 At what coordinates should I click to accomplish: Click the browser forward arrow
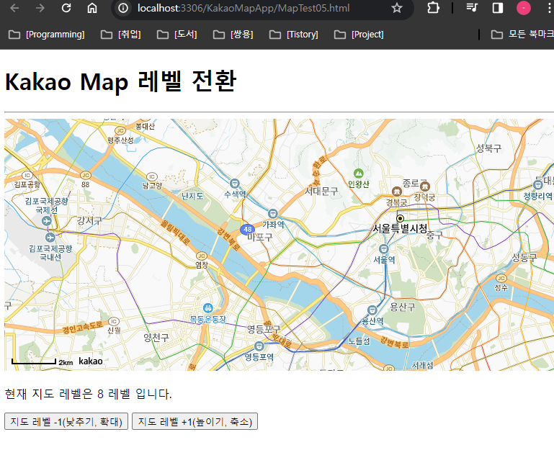click(x=40, y=8)
